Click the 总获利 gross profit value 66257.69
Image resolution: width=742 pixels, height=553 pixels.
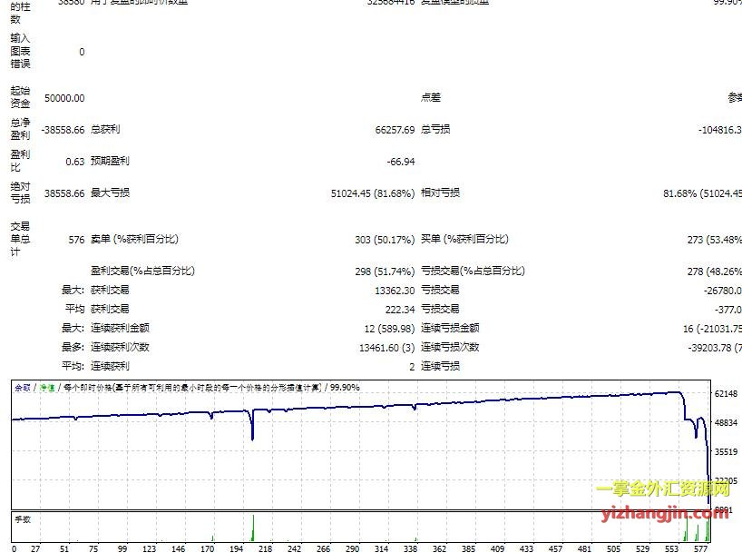click(394, 130)
